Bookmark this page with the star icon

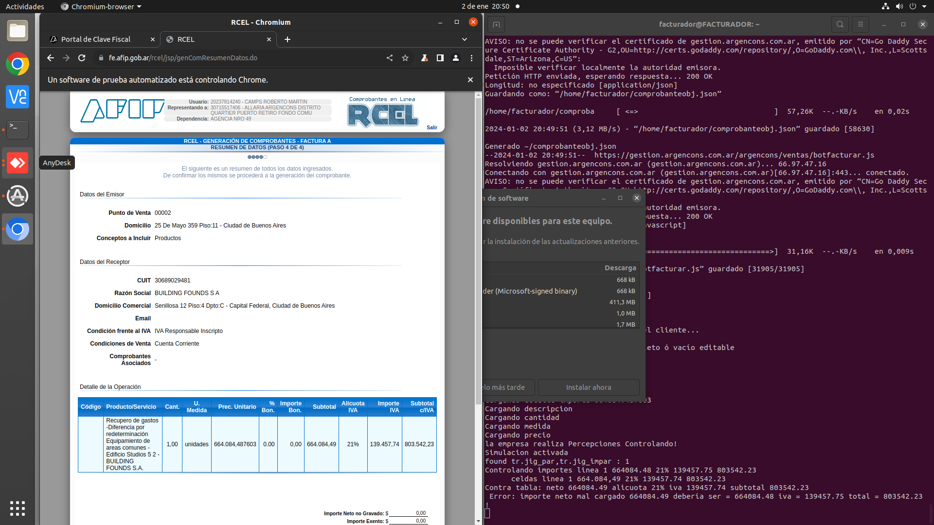coord(405,58)
